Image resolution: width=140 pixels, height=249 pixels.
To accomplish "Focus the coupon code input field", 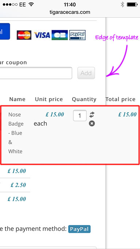I will [36, 73].
